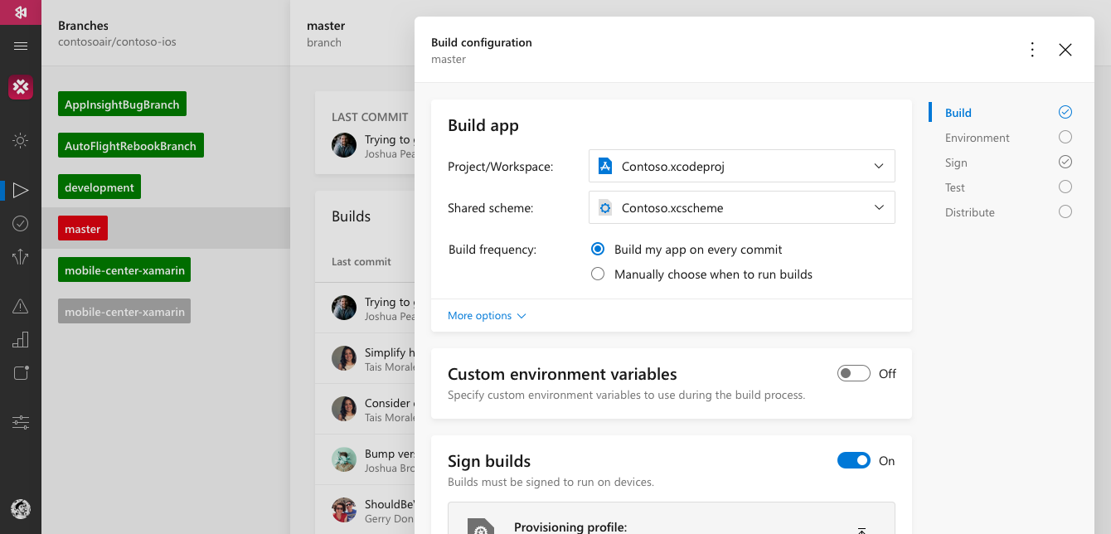Jump to the Environment section
The image size is (1111, 534).
pyautogui.click(x=977, y=138)
